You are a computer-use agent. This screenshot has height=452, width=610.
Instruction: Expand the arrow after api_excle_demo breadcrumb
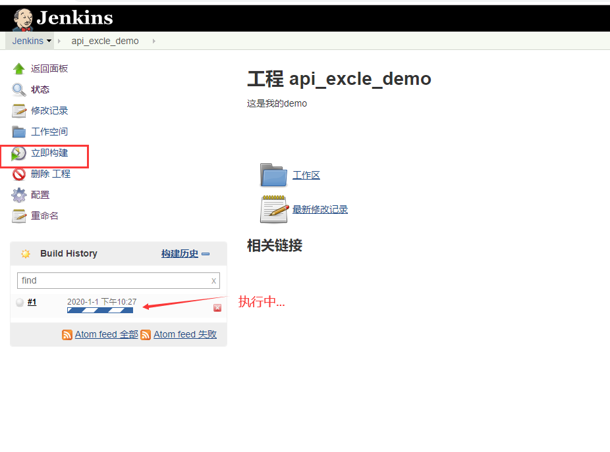154,41
